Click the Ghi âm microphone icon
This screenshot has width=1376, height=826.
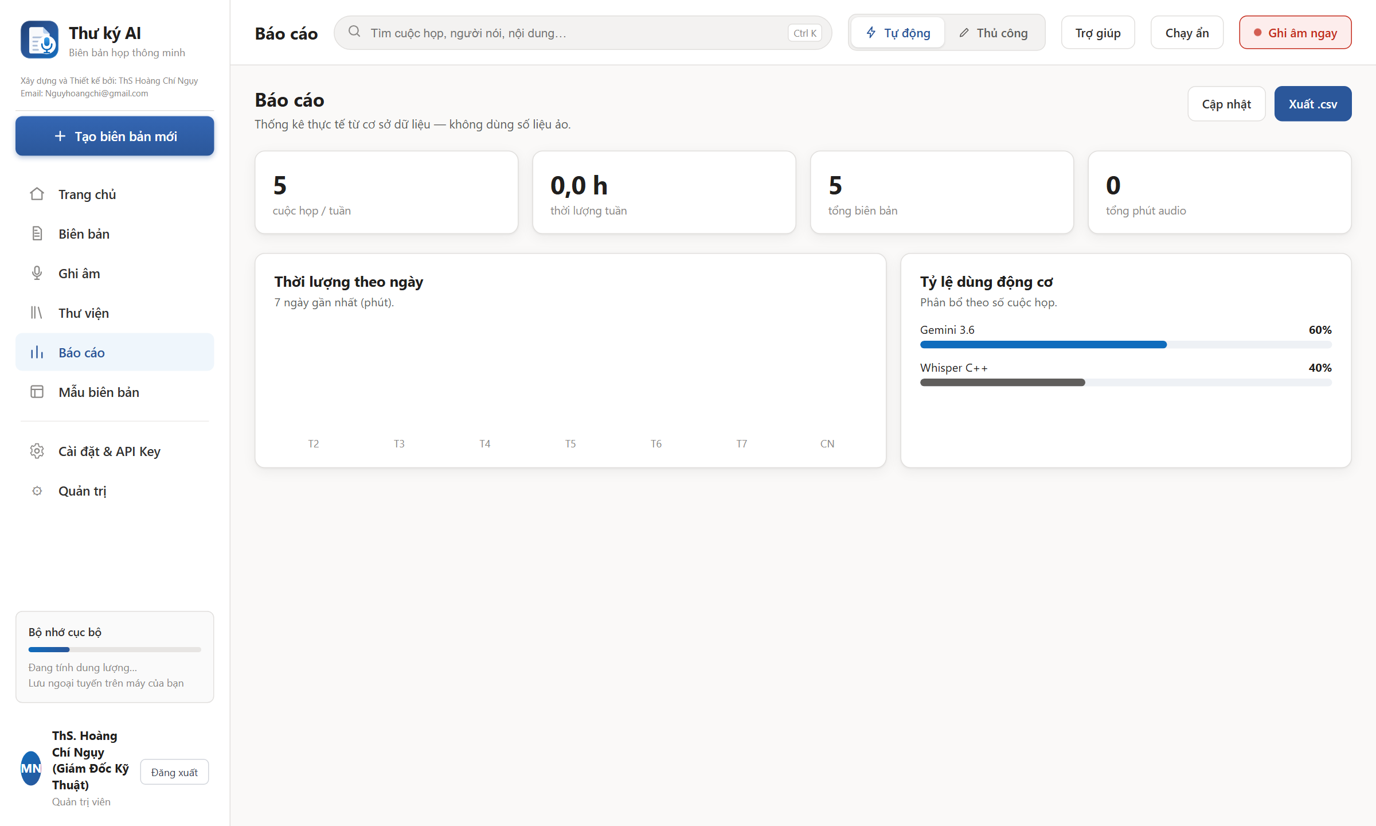coord(37,273)
